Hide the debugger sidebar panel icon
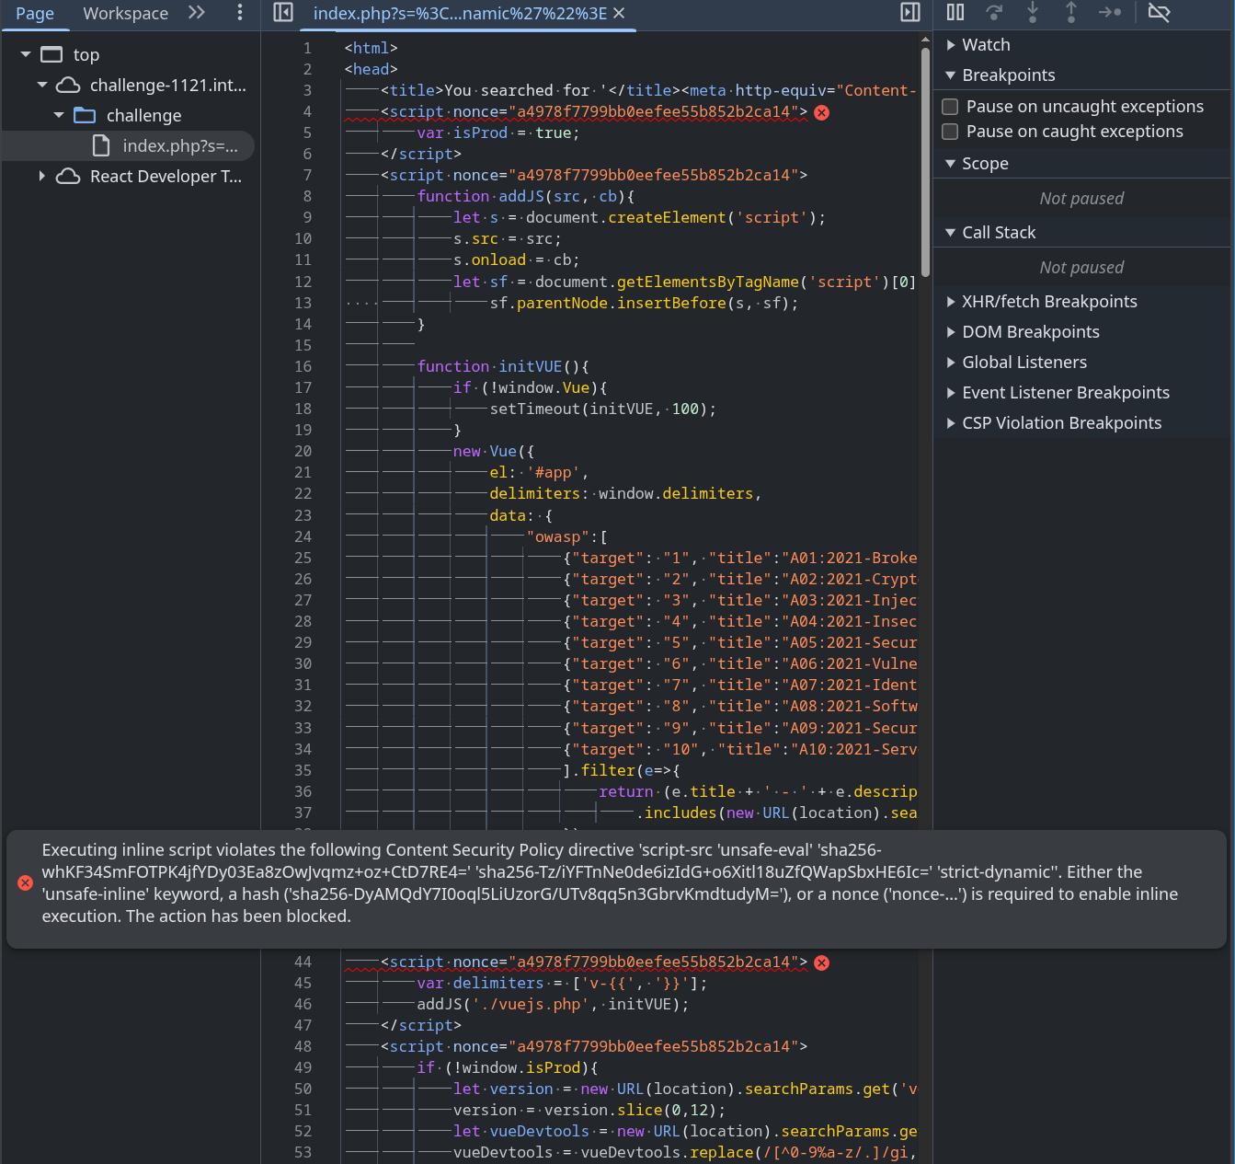 point(909,13)
